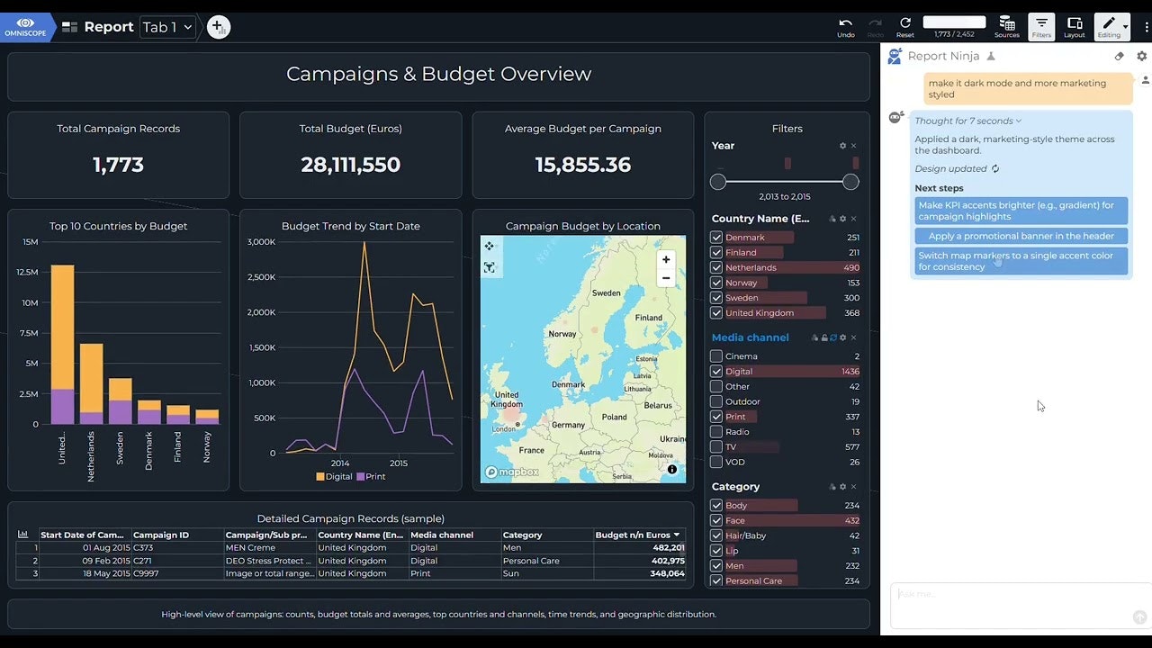This screenshot has width=1152, height=648.
Task: Click the Omniscope logo icon
Action: [25, 27]
